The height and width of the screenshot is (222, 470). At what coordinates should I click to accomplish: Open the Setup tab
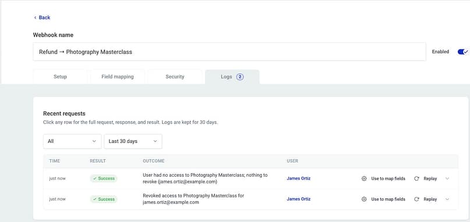pyautogui.click(x=60, y=77)
